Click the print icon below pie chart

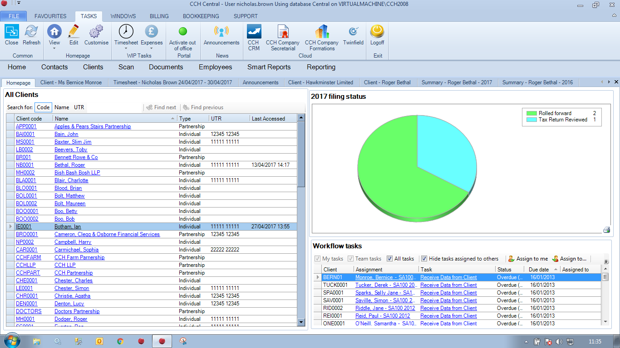[x=606, y=230]
